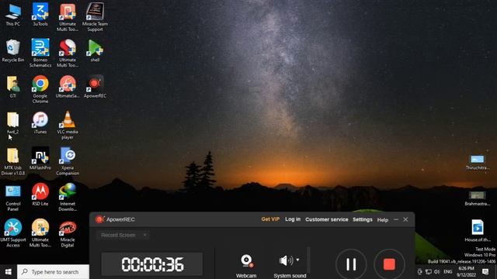
Task: Click the Type here to search box
Action: [x=54, y=272]
